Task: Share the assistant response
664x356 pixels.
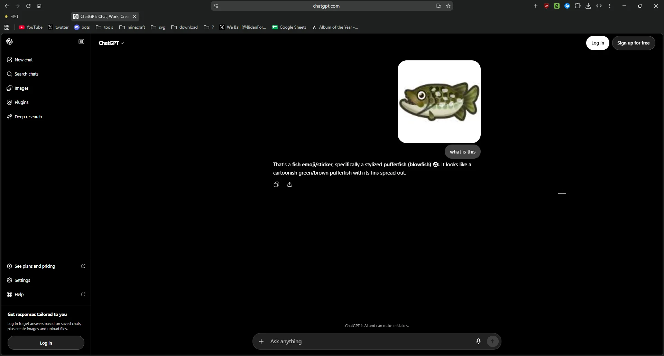Action: point(290,185)
